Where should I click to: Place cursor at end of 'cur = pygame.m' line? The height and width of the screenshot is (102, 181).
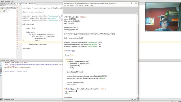77,91
